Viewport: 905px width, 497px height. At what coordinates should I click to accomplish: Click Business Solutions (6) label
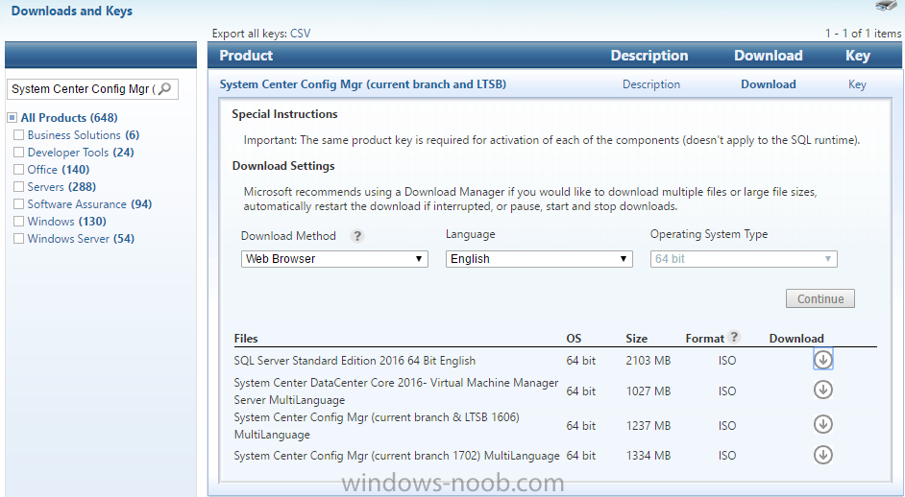[x=84, y=135]
